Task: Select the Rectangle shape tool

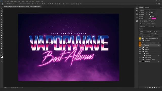Action: [x=2, y=46]
